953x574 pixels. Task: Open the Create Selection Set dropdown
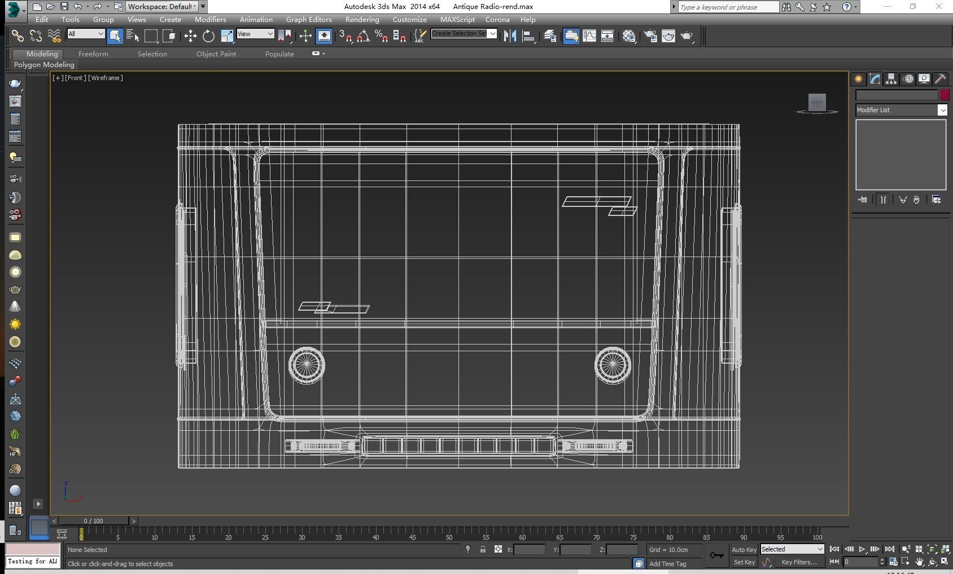464,34
